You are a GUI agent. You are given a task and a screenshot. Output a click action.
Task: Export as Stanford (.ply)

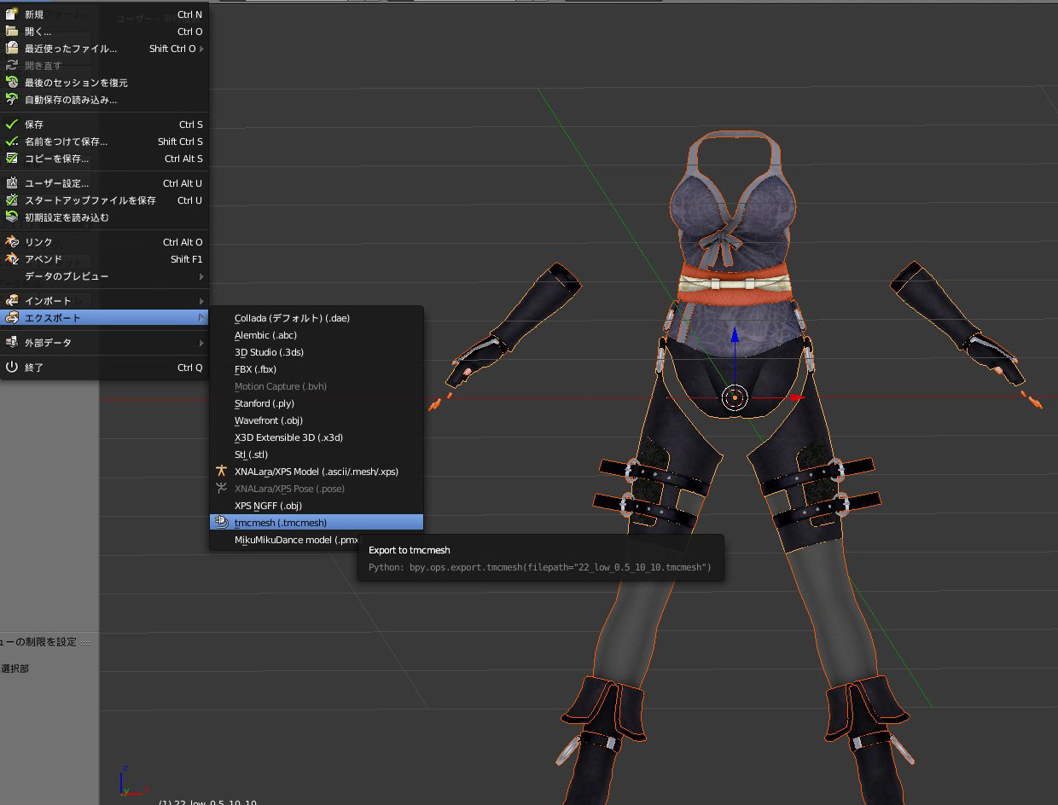(x=317, y=403)
